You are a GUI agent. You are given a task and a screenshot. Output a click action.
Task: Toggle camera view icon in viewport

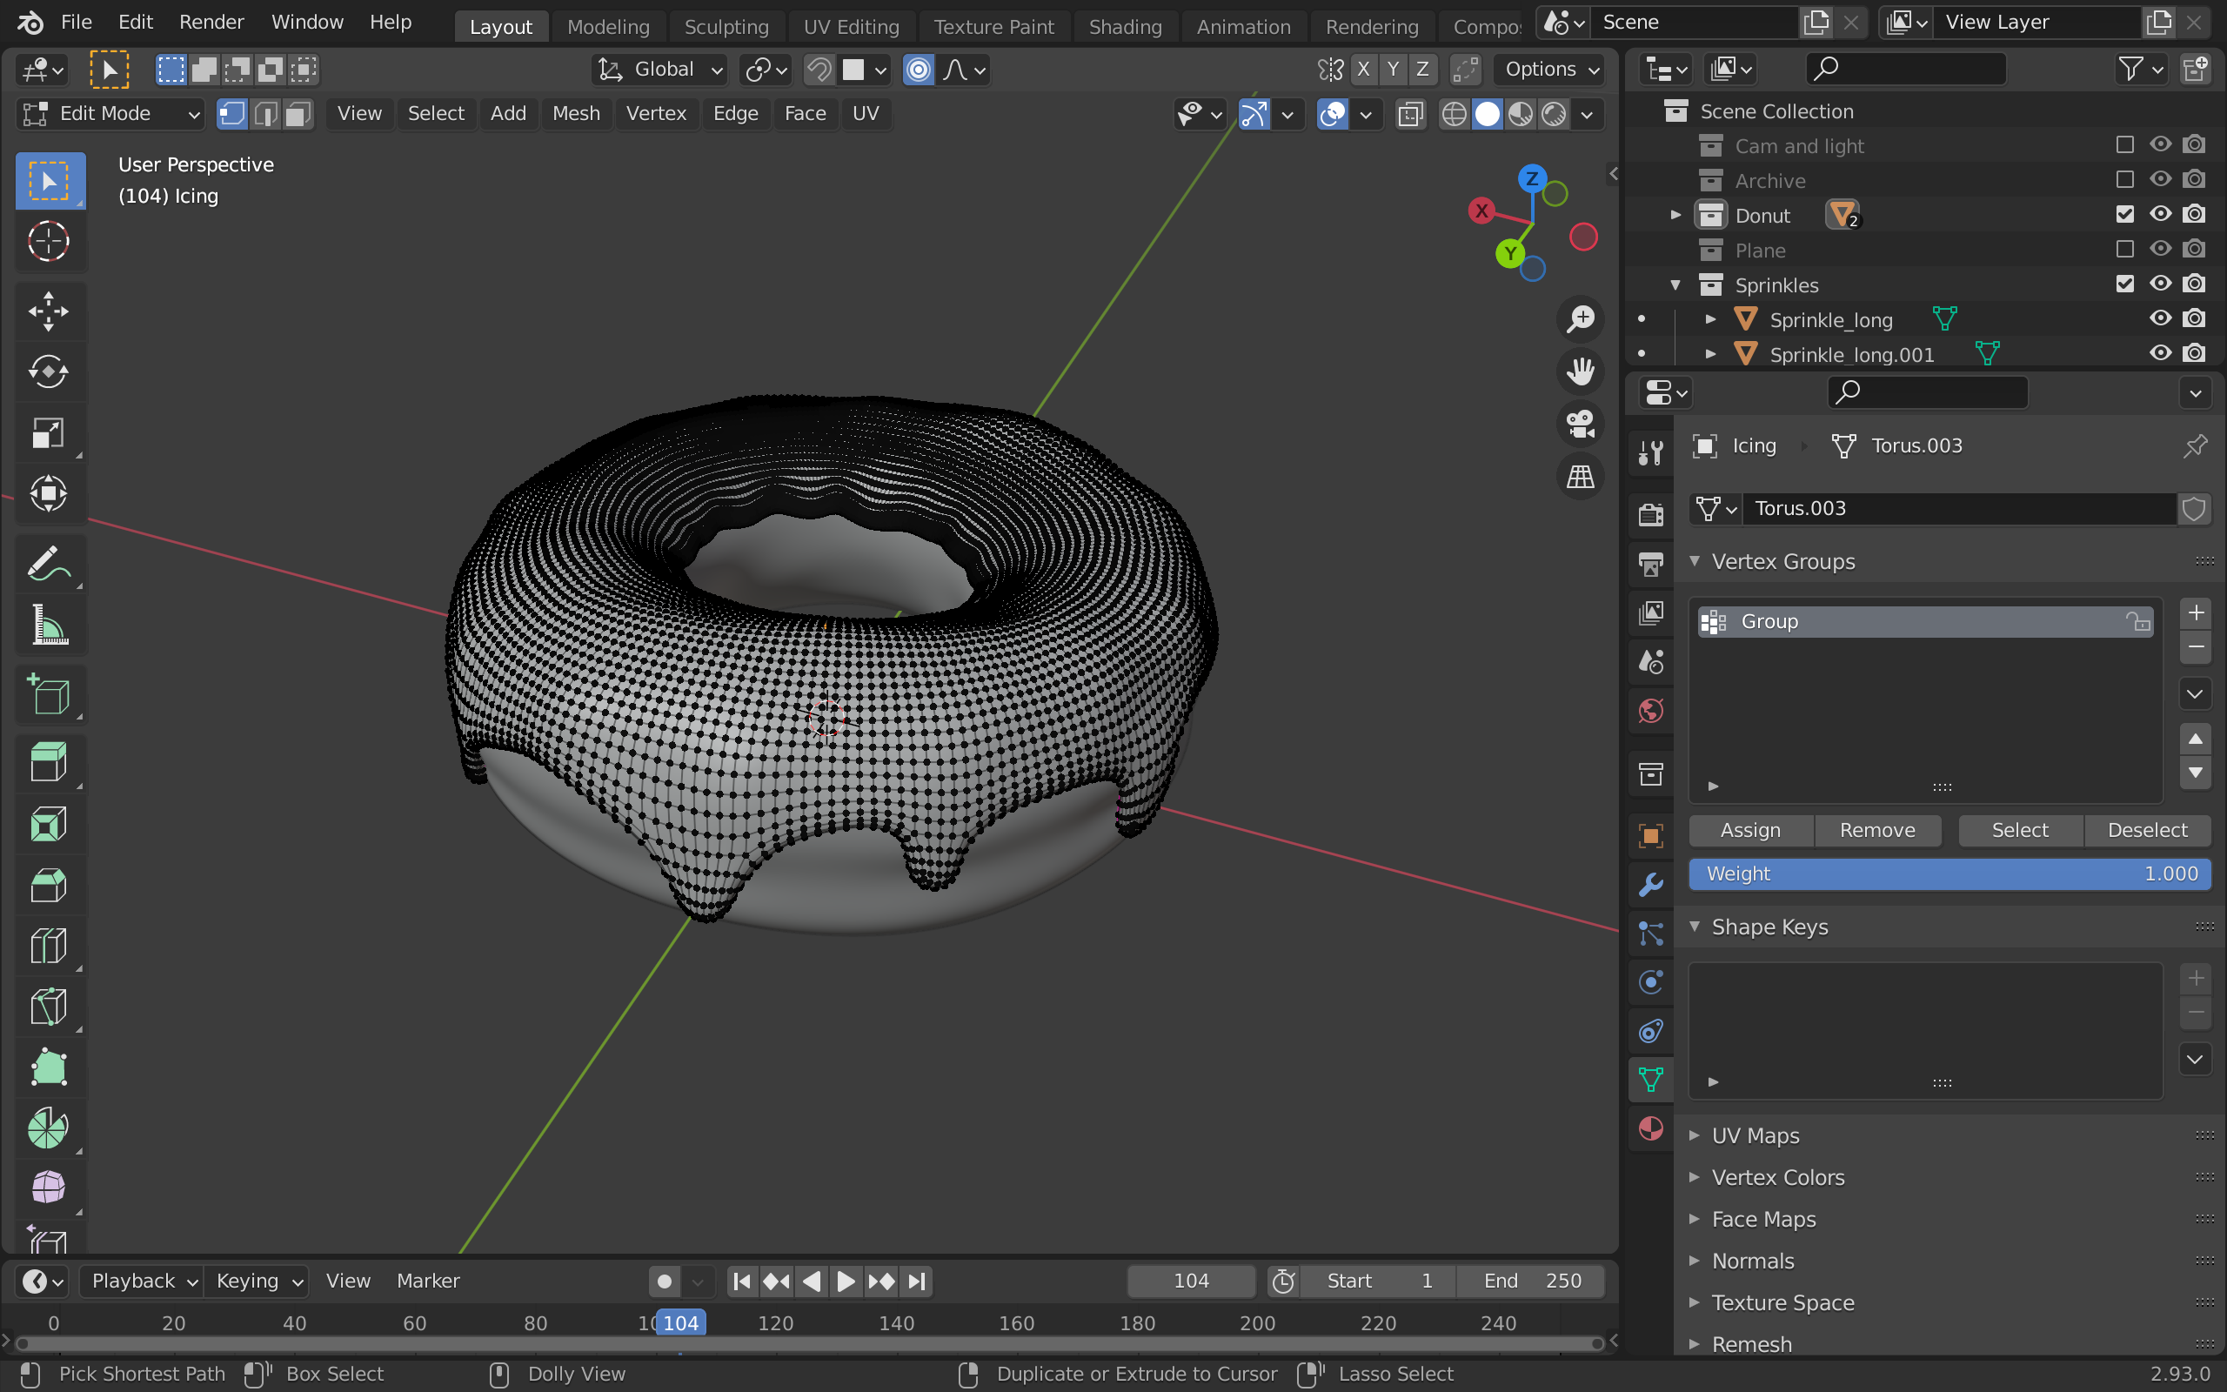pyautogui.click(x=1580, y=424)
